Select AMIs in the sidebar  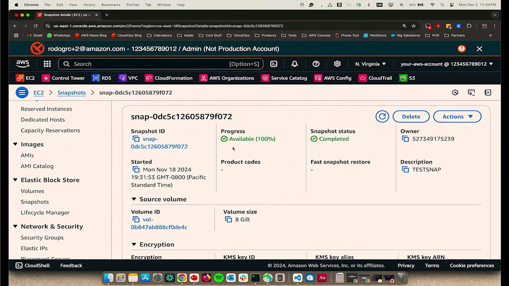pos(27,155)
